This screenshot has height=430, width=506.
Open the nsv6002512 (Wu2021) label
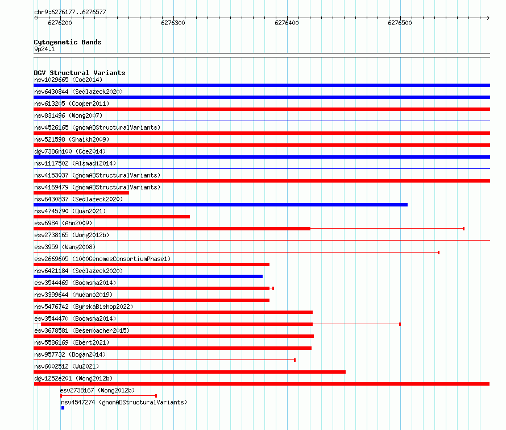[x=67, y=366]
